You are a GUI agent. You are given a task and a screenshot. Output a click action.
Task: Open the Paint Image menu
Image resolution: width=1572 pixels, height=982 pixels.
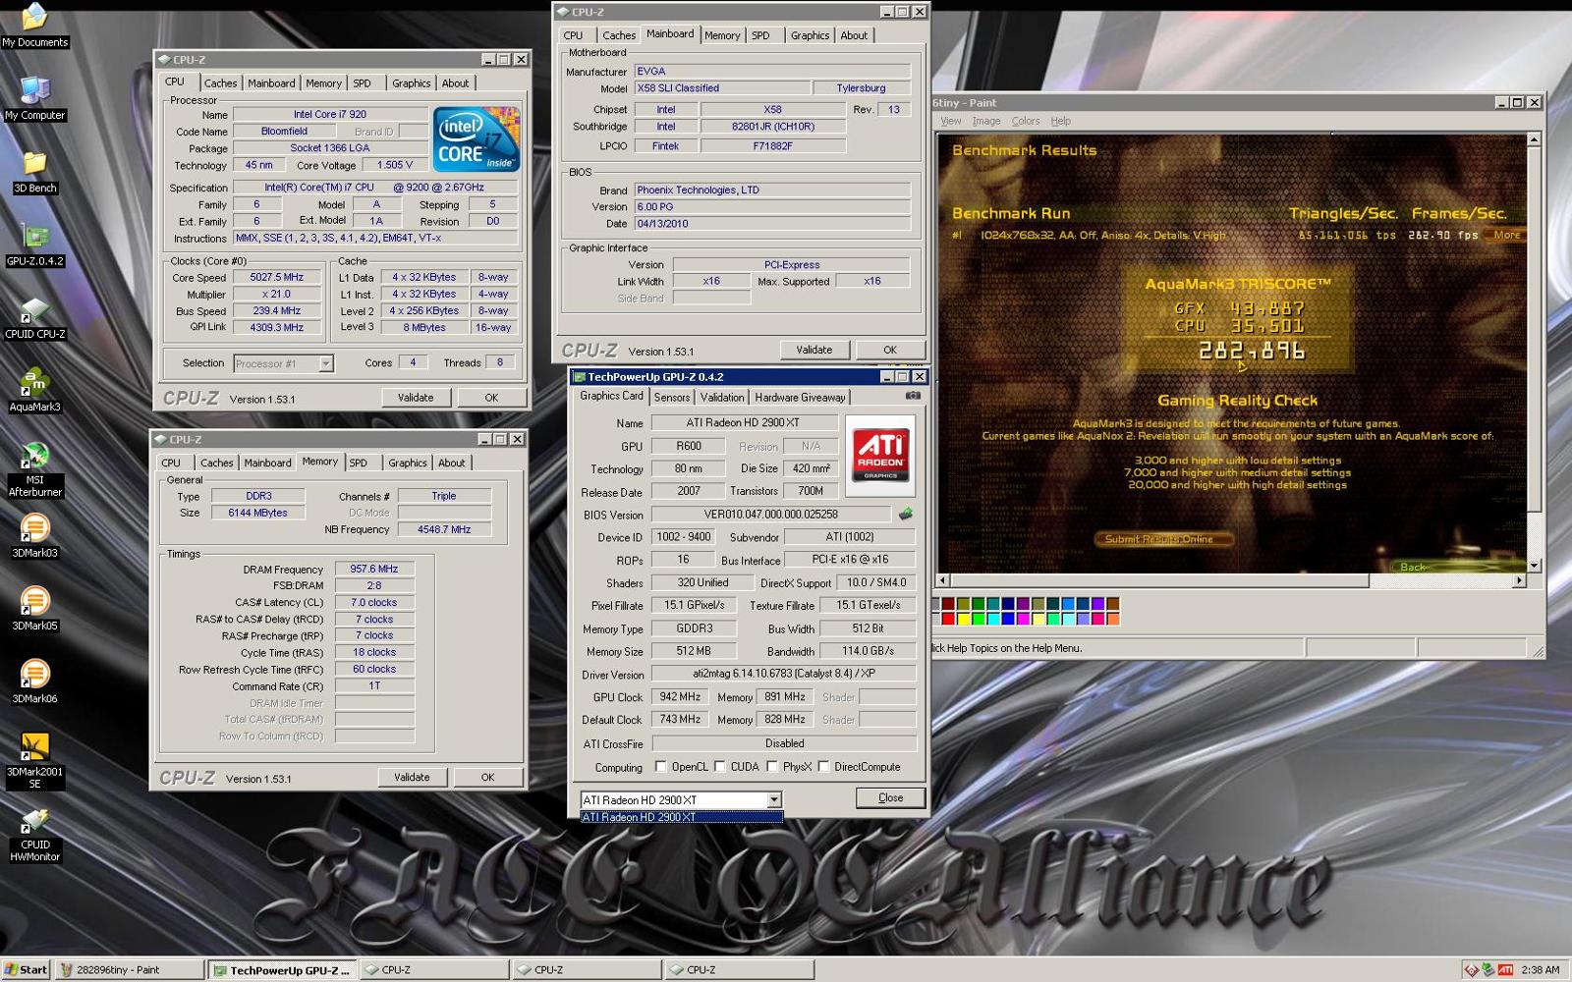pos(986,121)
